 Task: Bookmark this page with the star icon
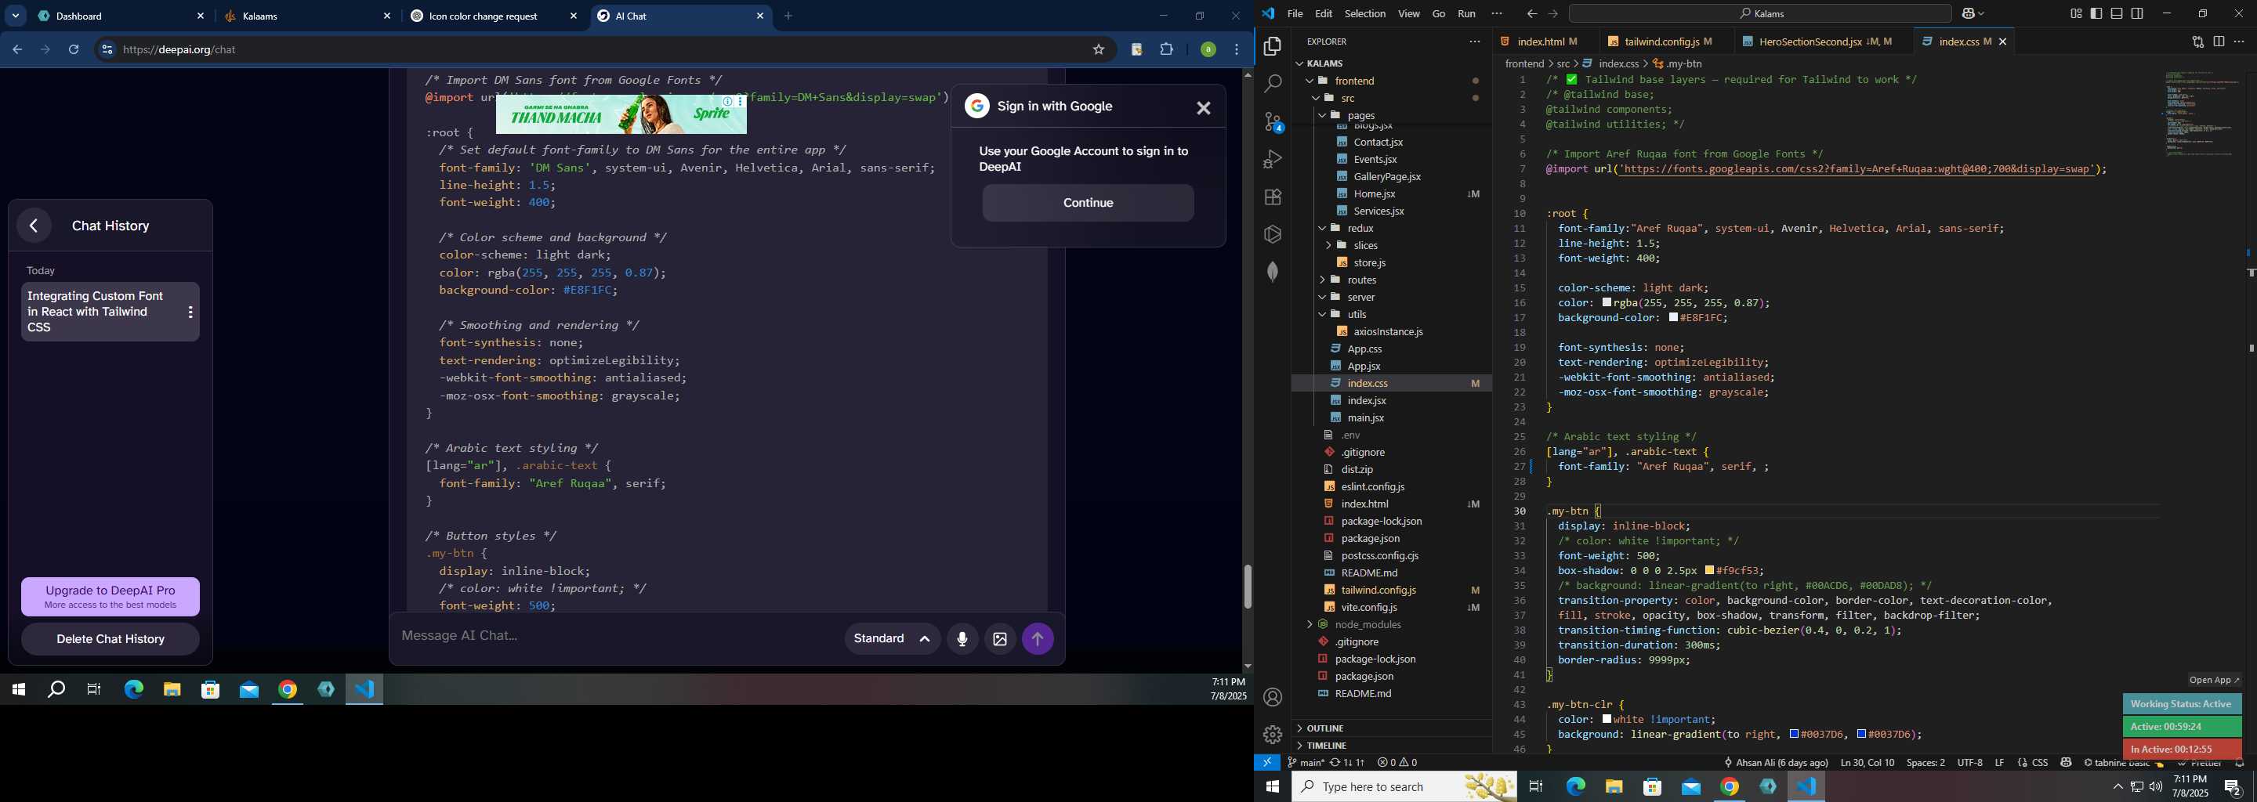(1098, 50)
